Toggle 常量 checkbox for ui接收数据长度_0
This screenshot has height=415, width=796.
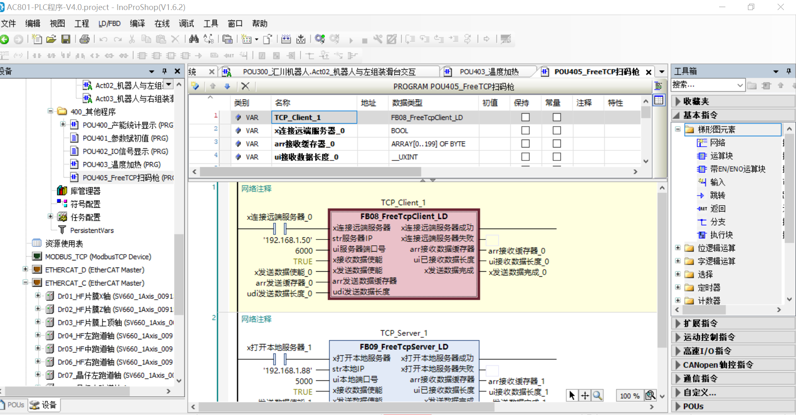point(557,157)
